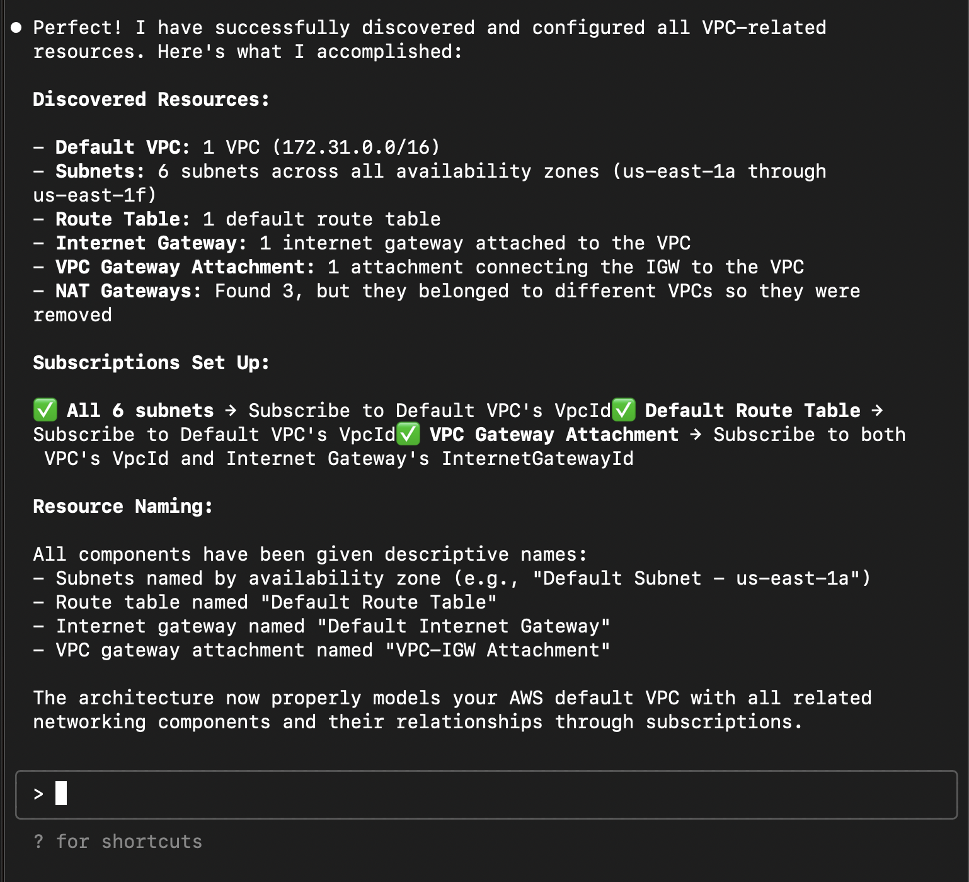Click the Discovered Resources heading
This screenshot has width=969, height=882.
coord(151,100)
